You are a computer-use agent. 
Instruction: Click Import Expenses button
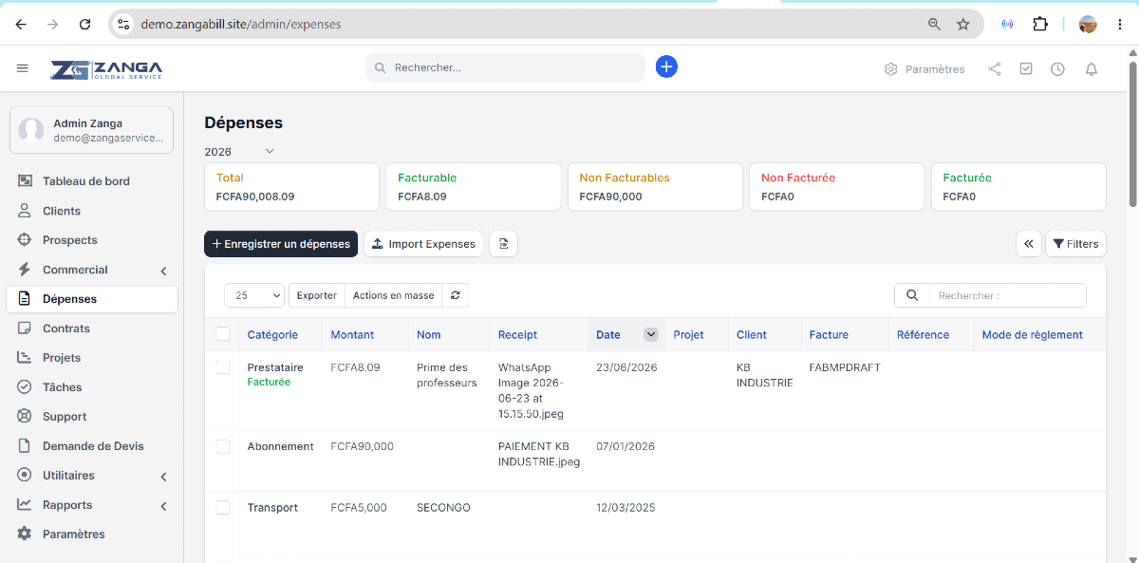(x=423, y=244)
